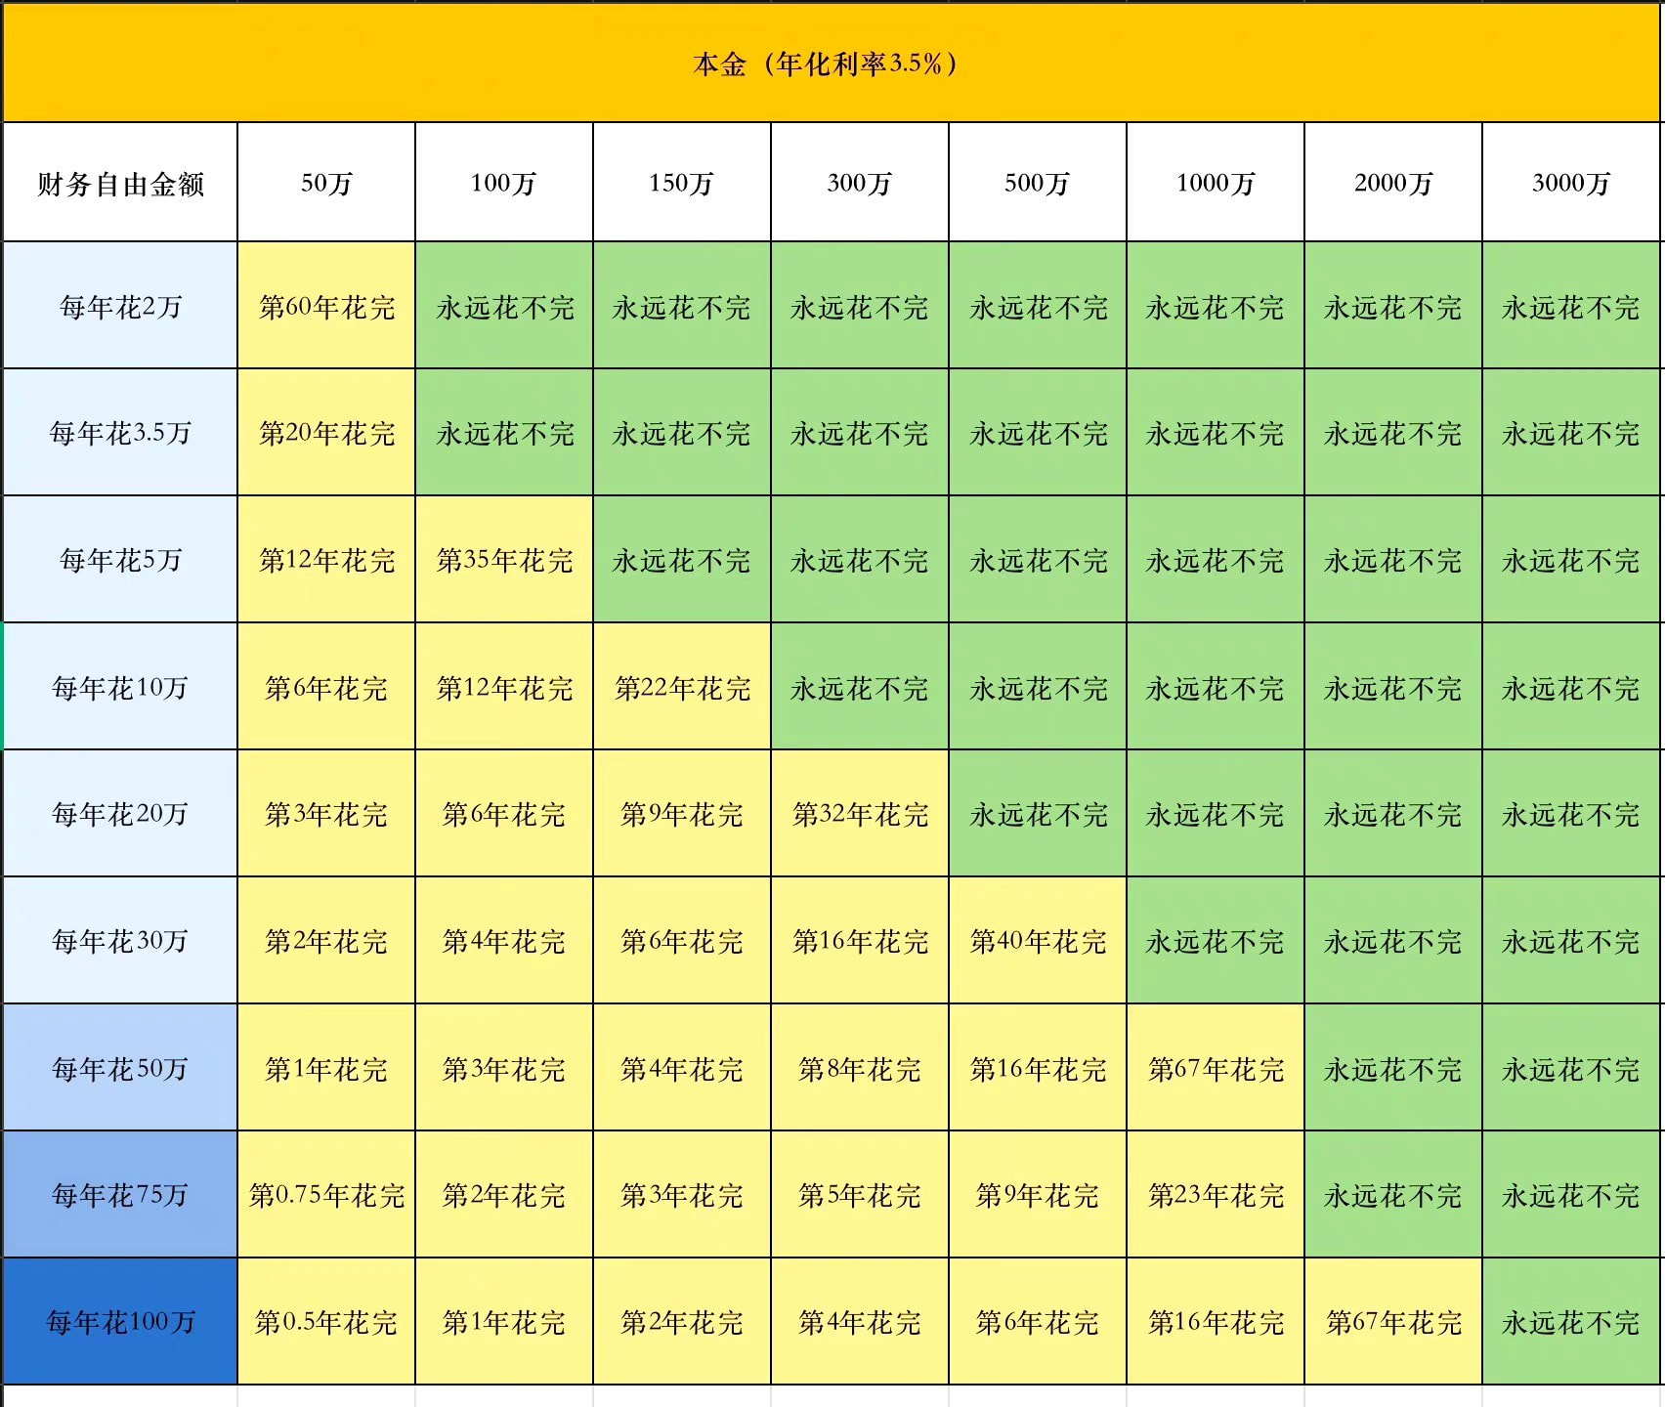Click 第67年花完 in the 每年花50万 row

click(1216, 1068)
